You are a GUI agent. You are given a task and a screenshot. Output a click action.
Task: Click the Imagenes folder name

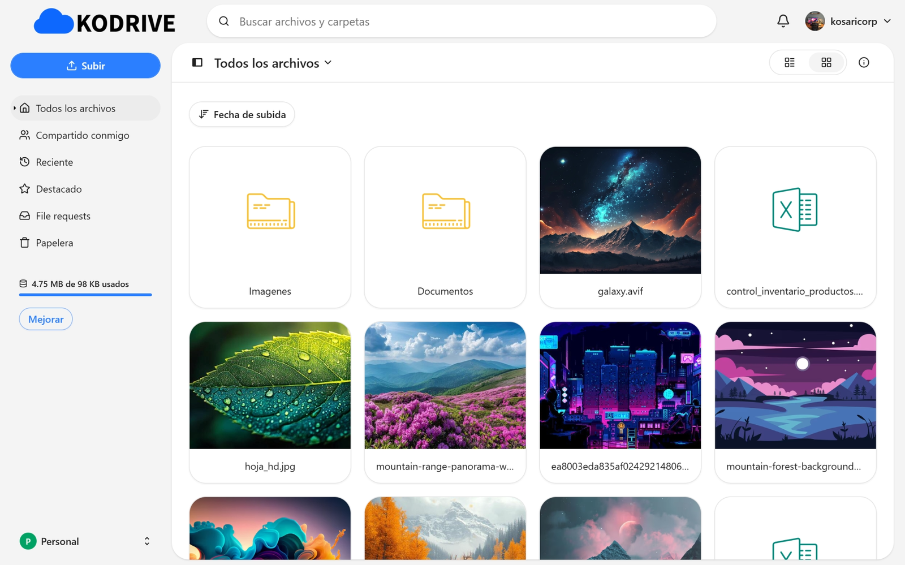coord(270,291)
